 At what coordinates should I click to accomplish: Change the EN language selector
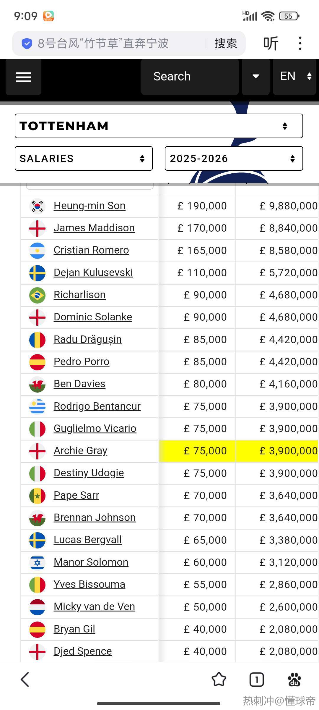tap(294, 77)
